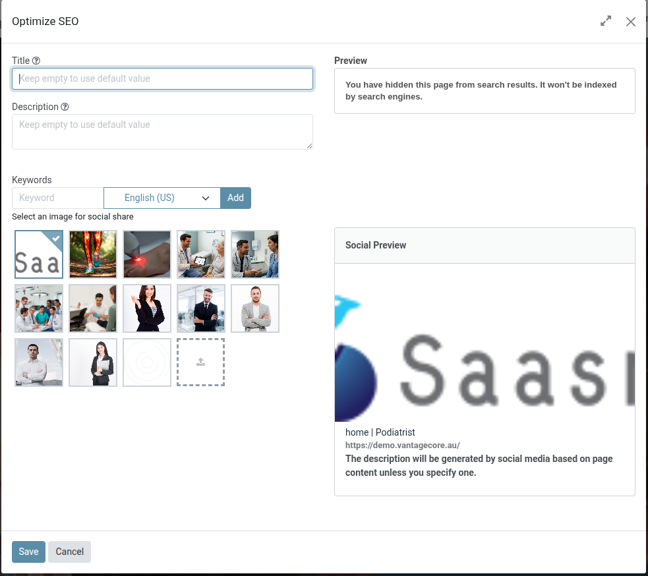
Task: Click the Add keyword button
Action: (235, 198)
